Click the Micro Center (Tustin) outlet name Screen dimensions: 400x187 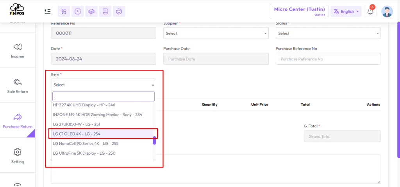click(x=300, y=9)
